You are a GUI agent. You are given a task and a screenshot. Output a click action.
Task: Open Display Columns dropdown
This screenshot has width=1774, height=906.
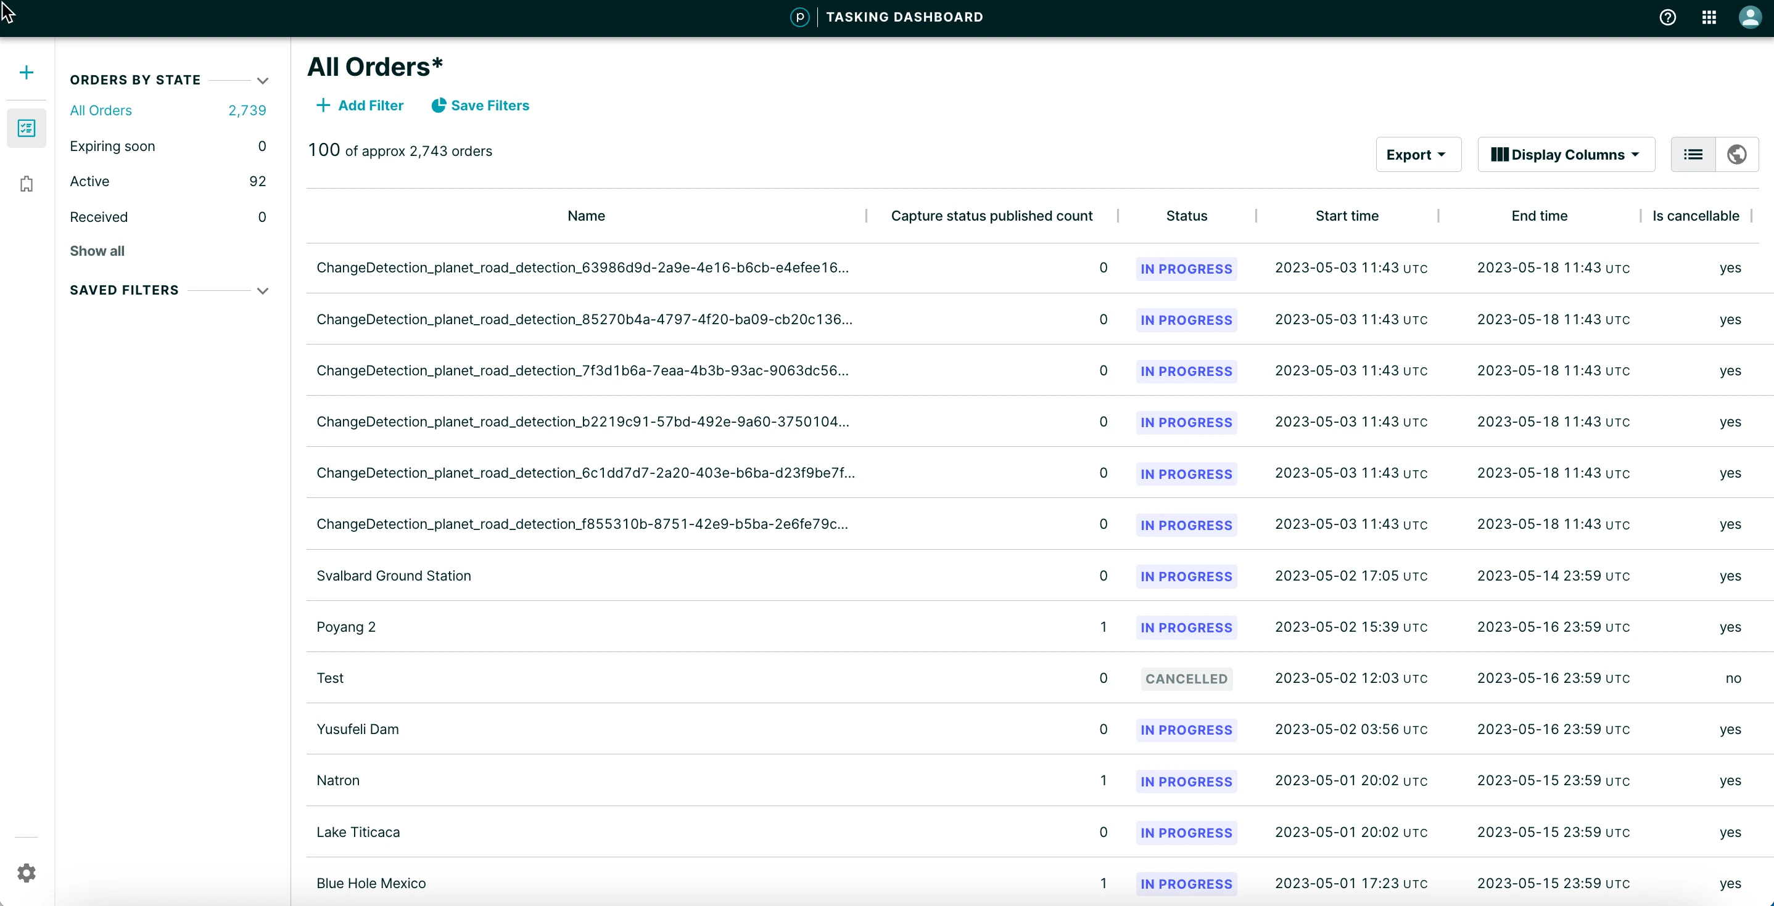click(1566, 154)
